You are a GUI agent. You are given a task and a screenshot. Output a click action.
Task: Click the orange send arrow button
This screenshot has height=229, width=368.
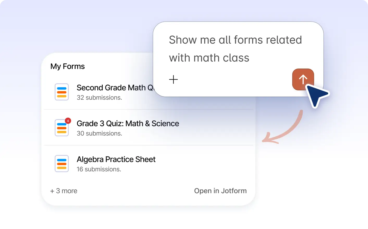tap(303, 79)
